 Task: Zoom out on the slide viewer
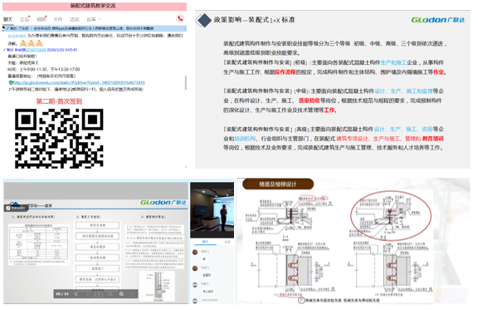pyautogui.click(x=110, y=294)
